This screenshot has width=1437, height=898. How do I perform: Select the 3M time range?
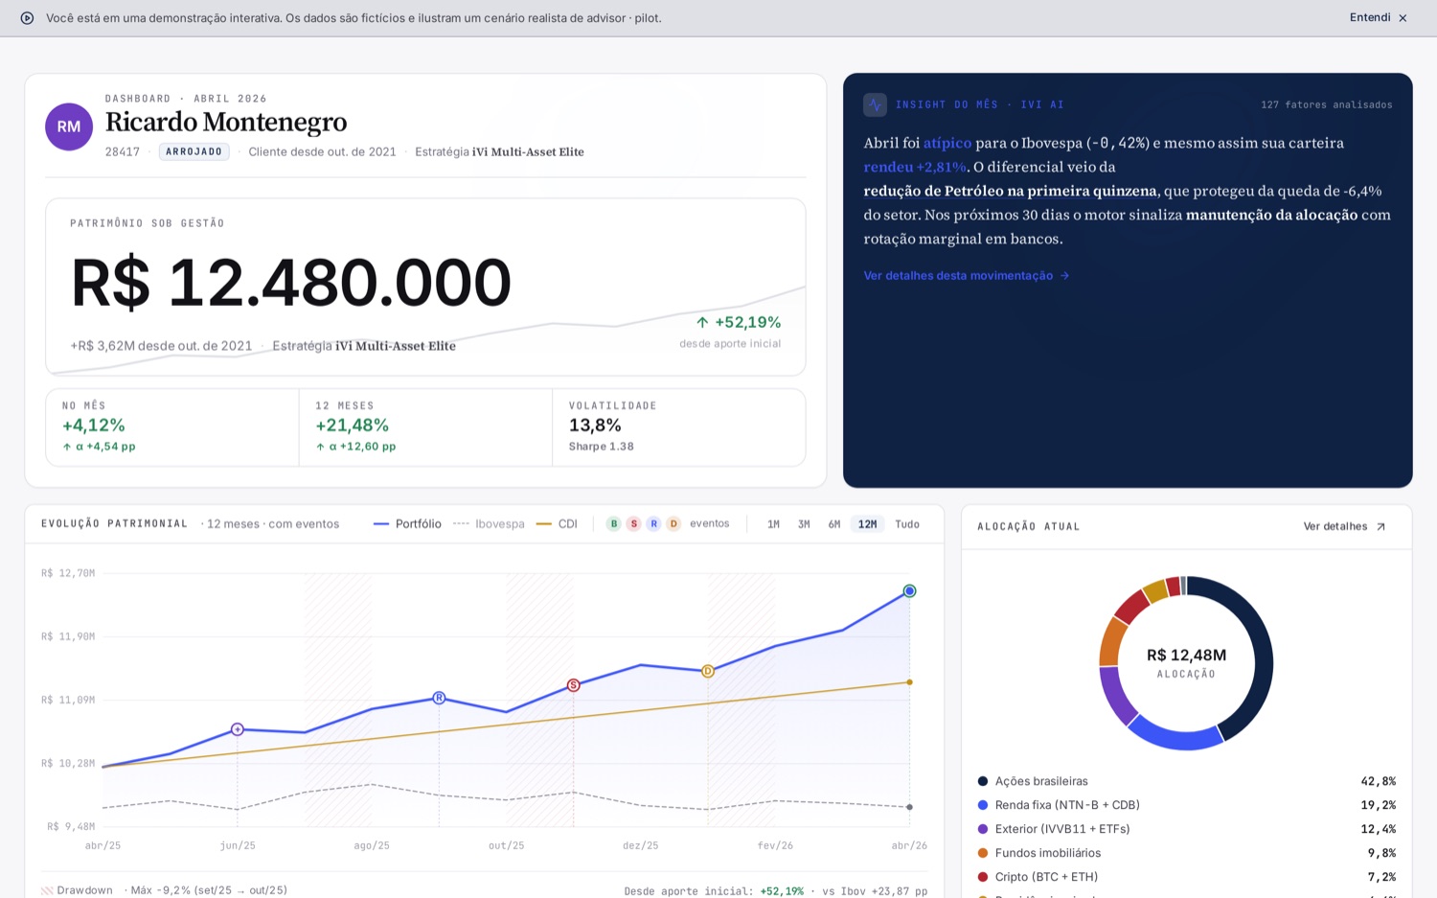click(805, 524)
